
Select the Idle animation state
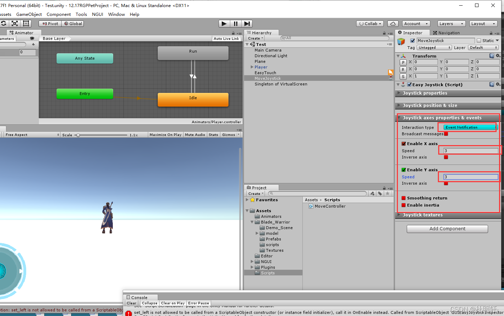tap(193, 100)
